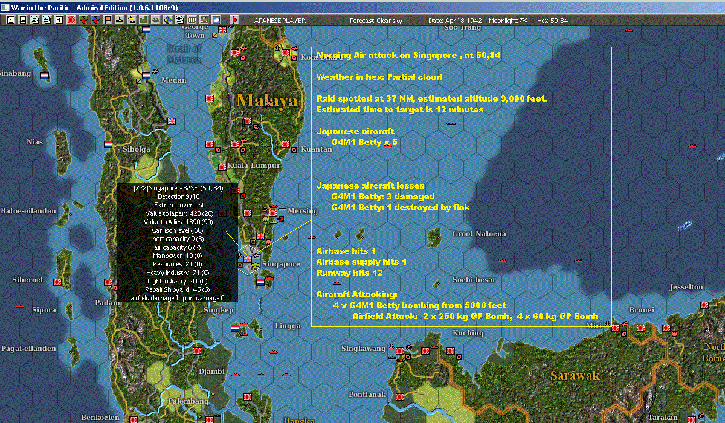Click the green land area toolbar icon

[144, 20]
